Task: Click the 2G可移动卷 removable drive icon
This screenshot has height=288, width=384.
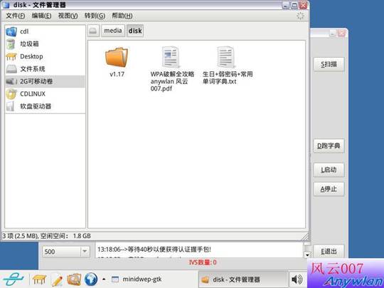Action: click(11, 81)
